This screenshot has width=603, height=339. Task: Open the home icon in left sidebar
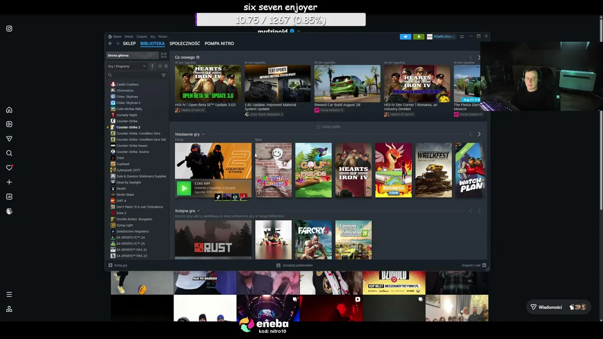tap(9, 110)
